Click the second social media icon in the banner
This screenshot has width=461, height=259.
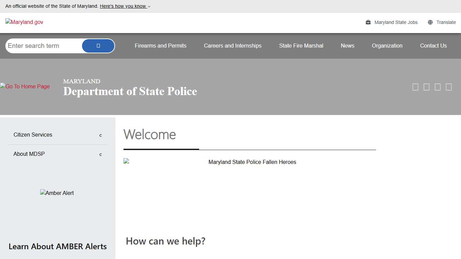click(426, 87)
